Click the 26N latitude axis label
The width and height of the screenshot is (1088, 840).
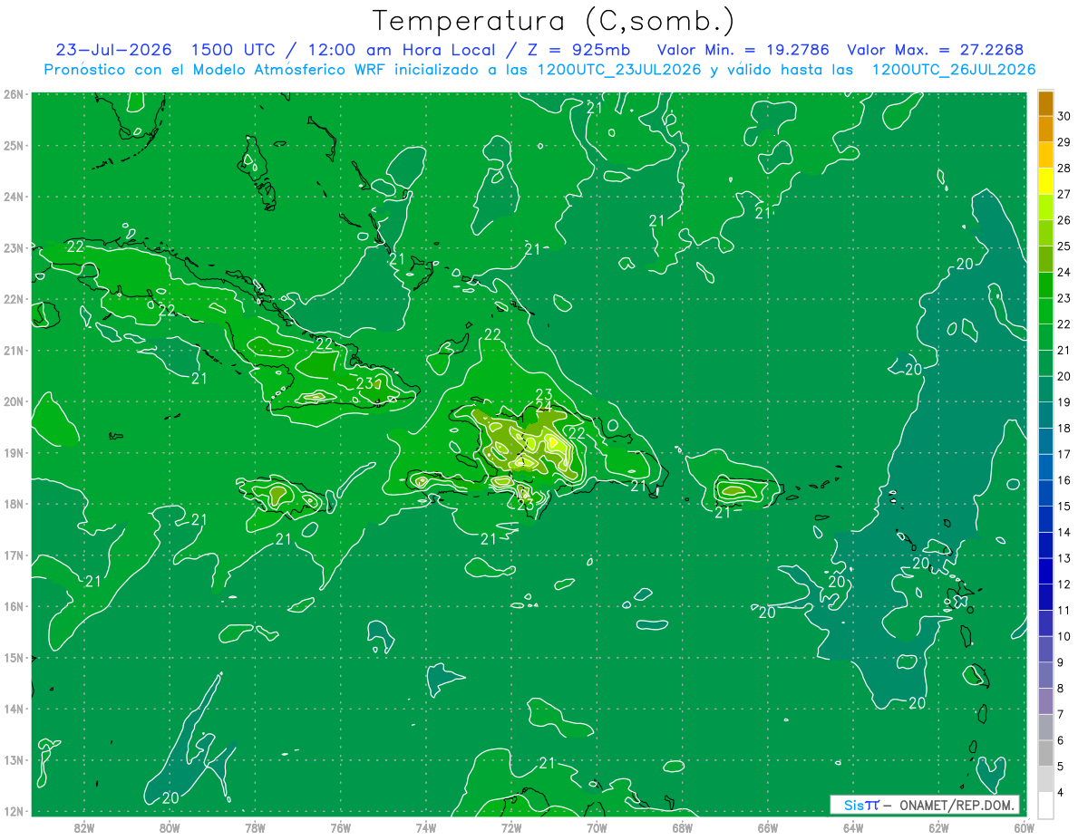point(14,94)
